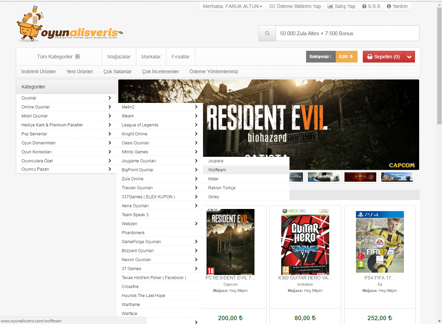
Task: Open the Yardım link
Action: coord(397,6)
